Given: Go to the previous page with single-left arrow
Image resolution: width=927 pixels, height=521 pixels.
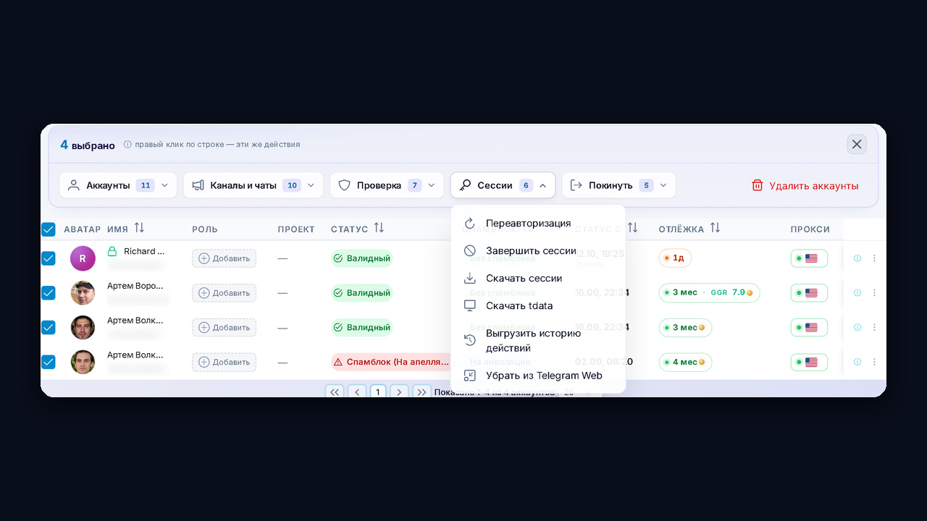Looking at the screenshot, I should [356, 392].
